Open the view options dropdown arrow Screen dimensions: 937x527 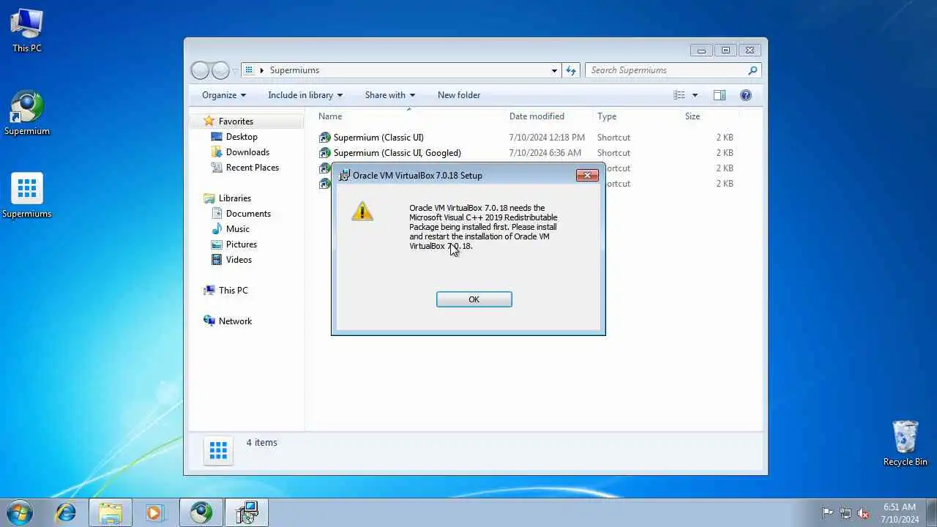pos(695,95)
